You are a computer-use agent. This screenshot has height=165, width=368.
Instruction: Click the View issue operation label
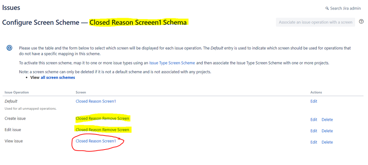tap(14, 141)
